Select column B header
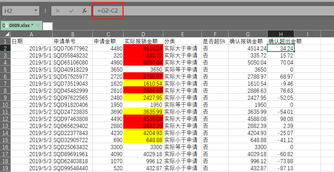The width and height of the screenshot is (334, 172). (x=73, y=34)
